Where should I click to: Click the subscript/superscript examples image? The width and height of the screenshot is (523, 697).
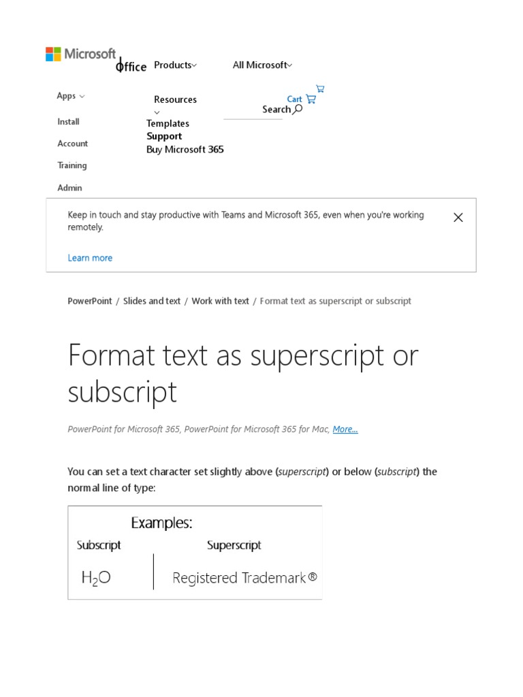(195, 552)
